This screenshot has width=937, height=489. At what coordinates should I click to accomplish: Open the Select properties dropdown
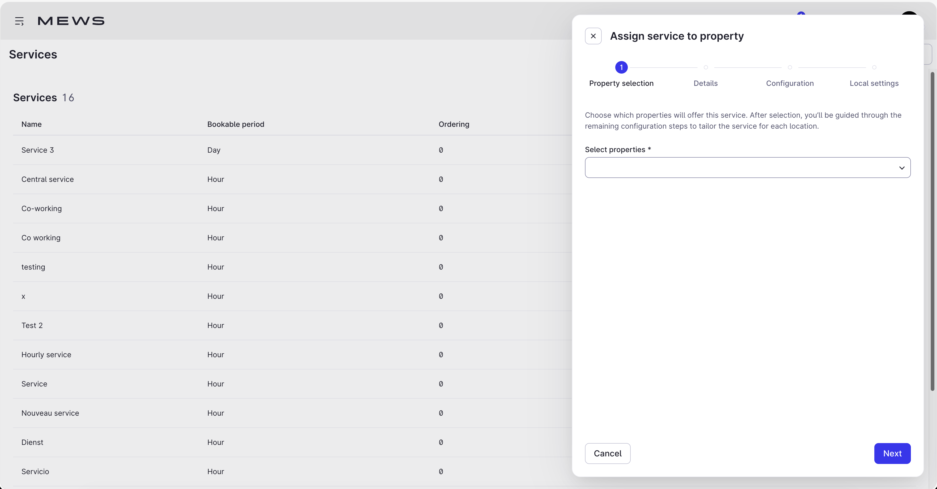point(747,168)
